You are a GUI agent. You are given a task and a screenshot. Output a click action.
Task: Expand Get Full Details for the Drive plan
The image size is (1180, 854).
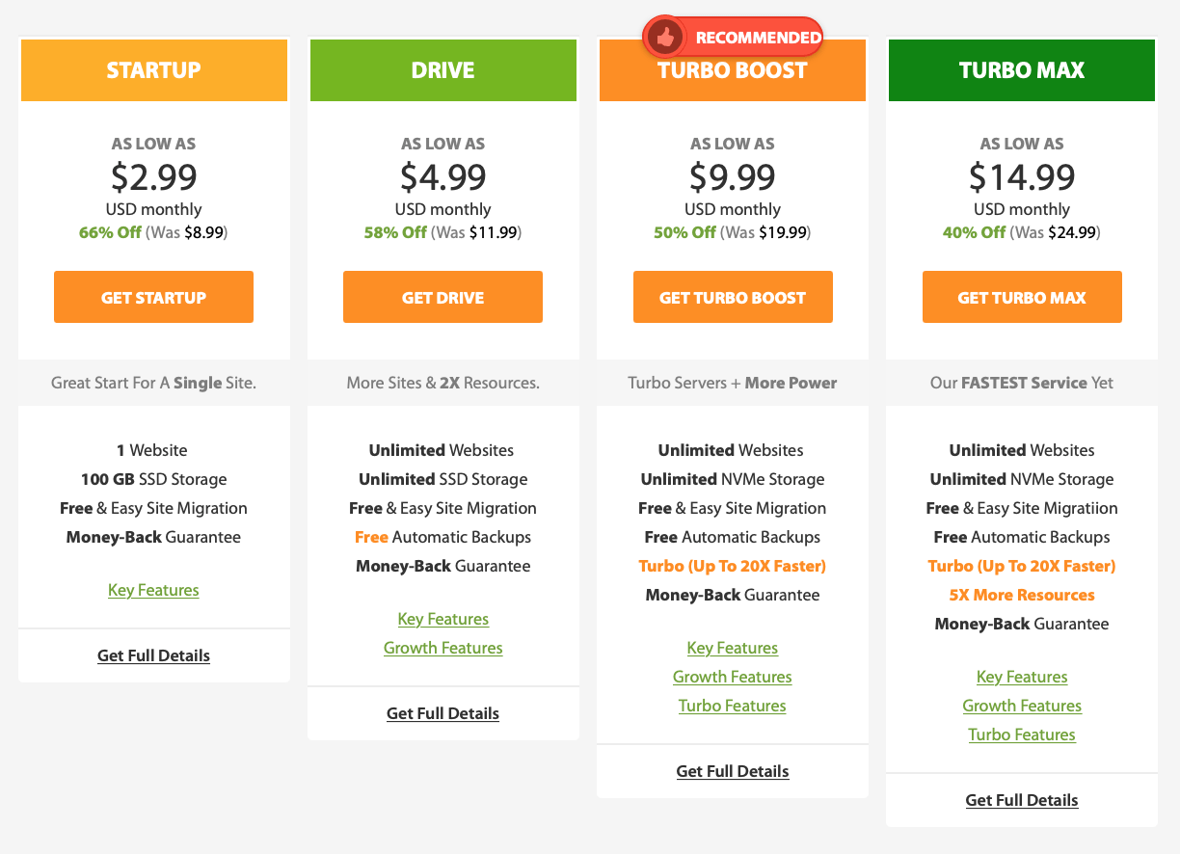(x=442, y=712)
